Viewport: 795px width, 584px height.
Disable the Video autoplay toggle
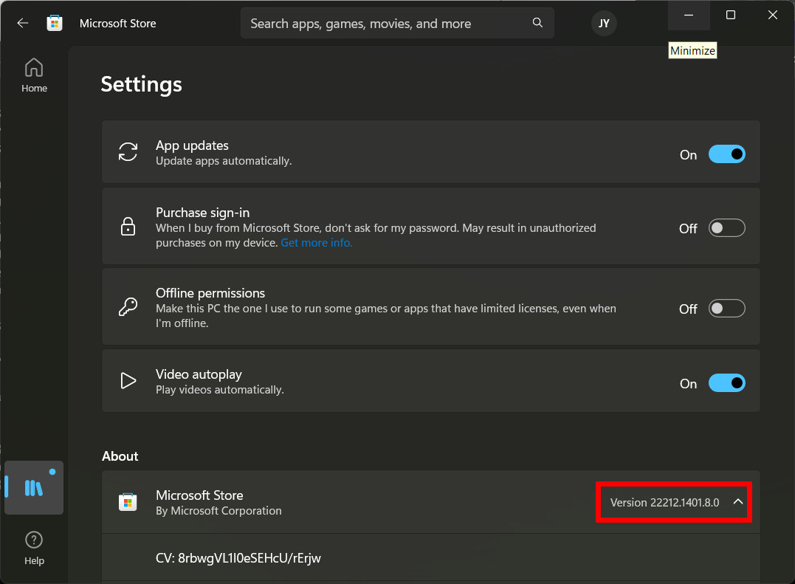point(726,383)
